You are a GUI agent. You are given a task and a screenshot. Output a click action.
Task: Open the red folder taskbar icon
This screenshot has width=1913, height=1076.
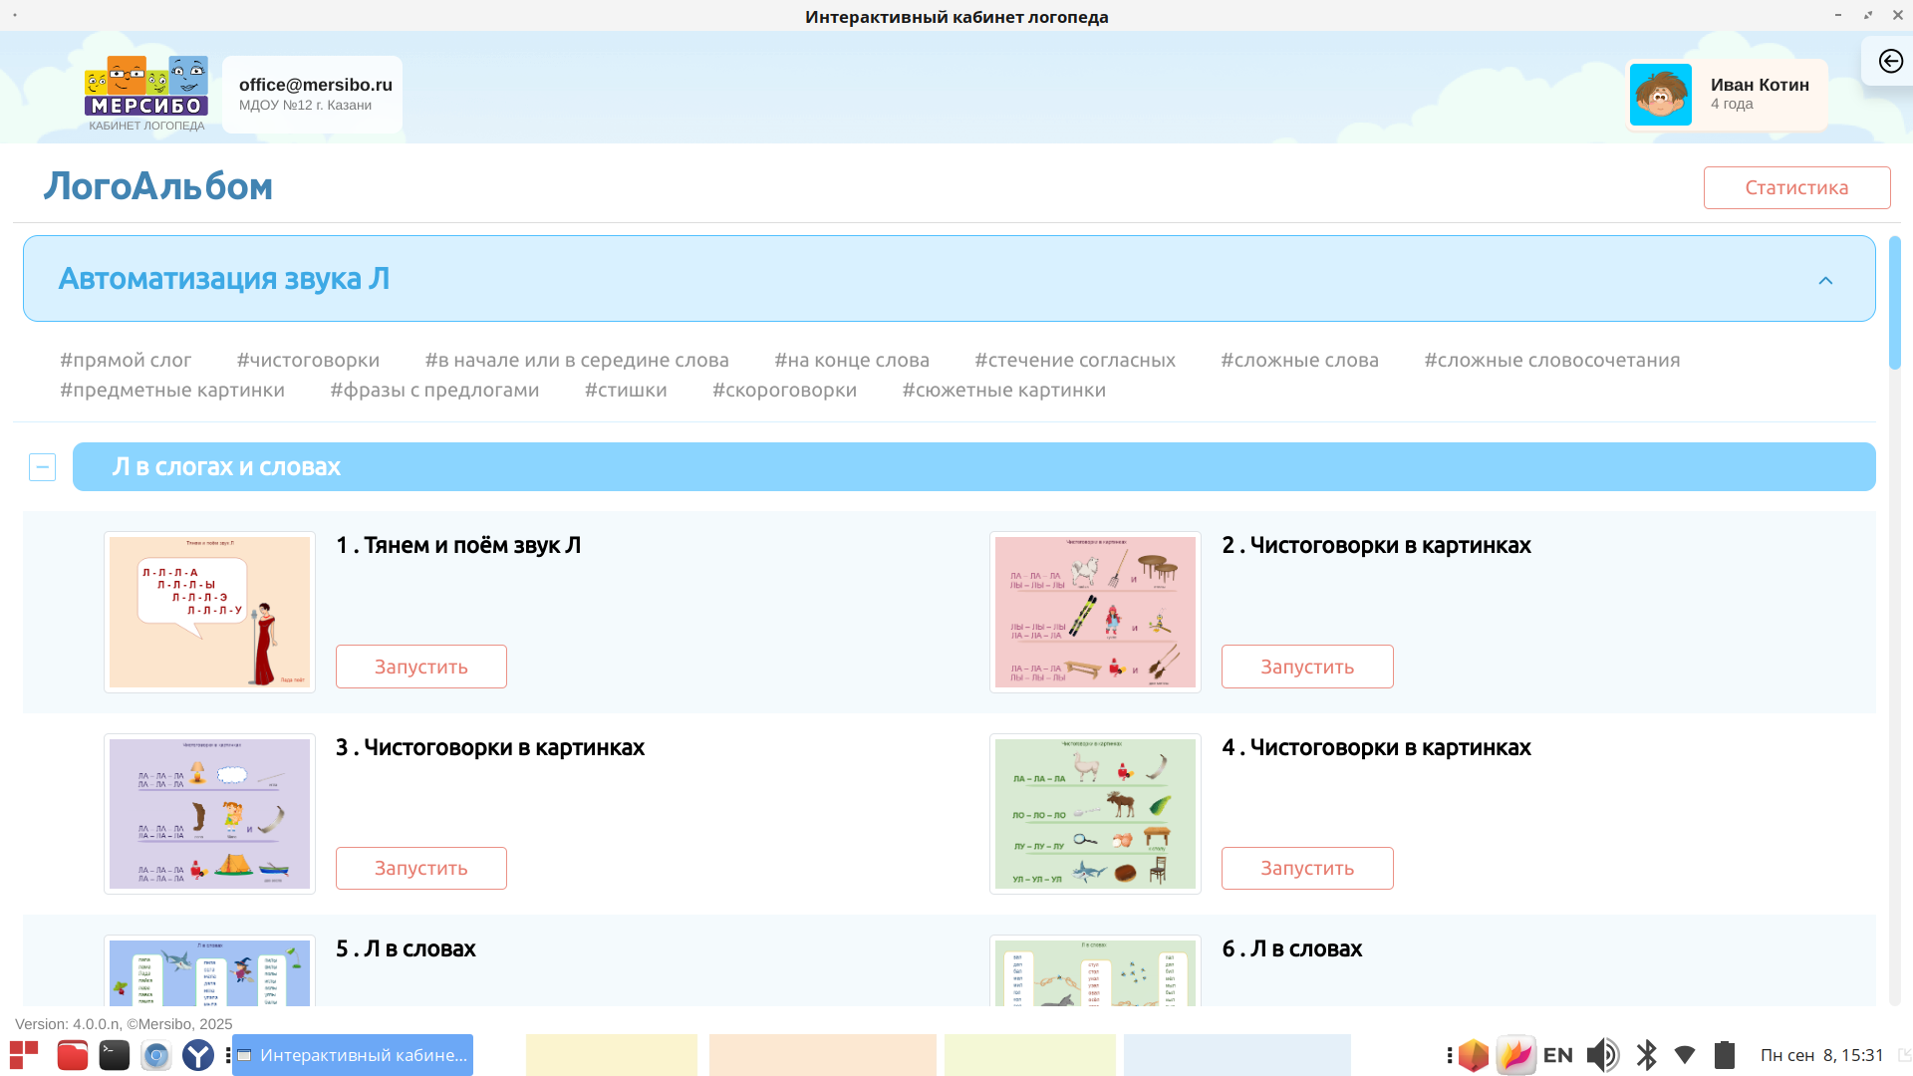pos(72,1055)
